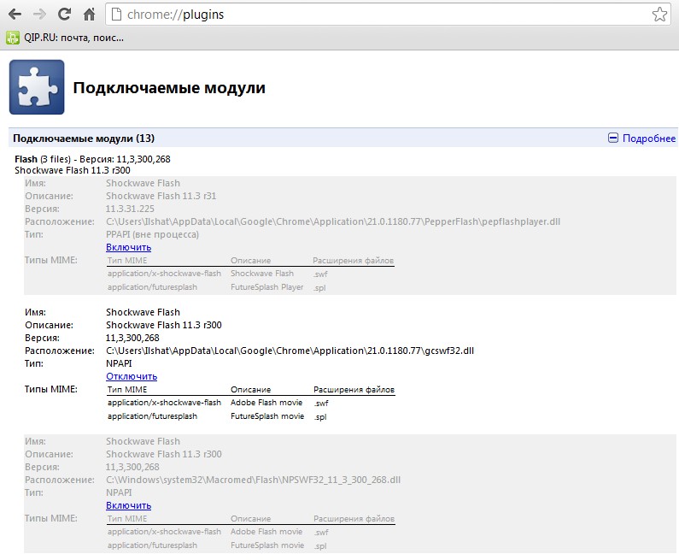
Task: Click the Подключаемые модули (13) section header
Action: [x=84, y=139]
